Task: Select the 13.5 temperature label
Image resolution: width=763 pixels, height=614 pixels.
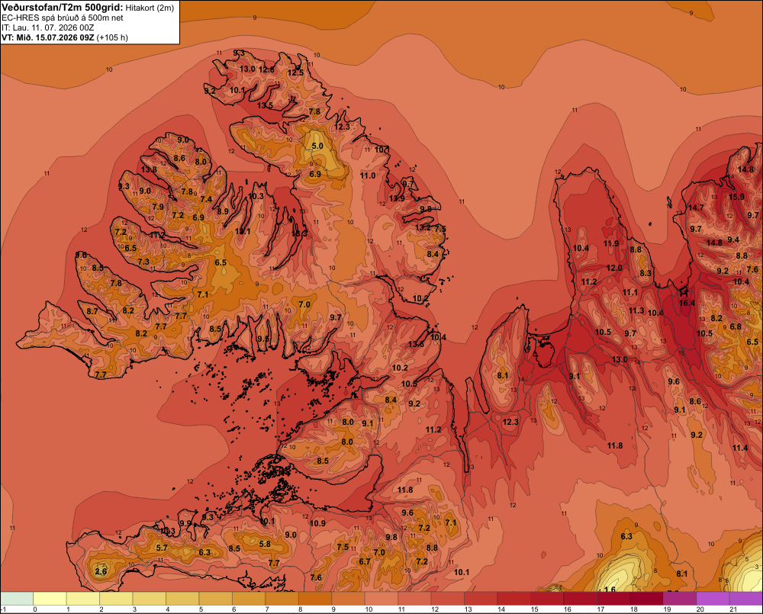Action: coord(265,105)
